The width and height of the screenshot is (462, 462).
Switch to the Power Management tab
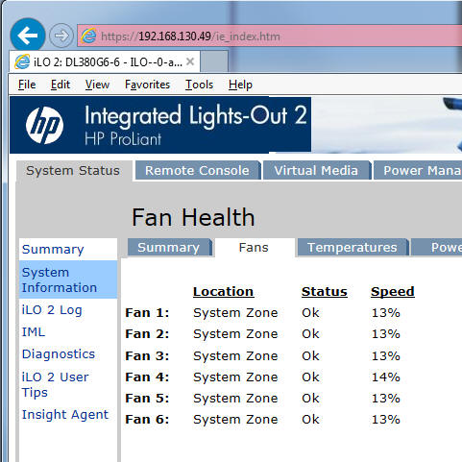tap(418, 170)
